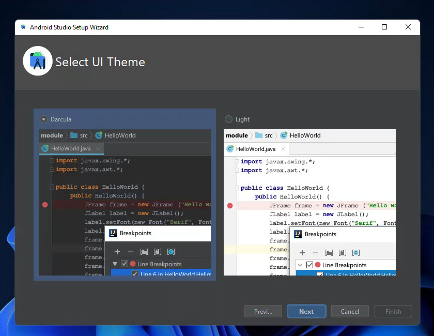This screenshot has height=336, width=434.
Task: Click the Darcula label text
Action: (x=61, y=119)
